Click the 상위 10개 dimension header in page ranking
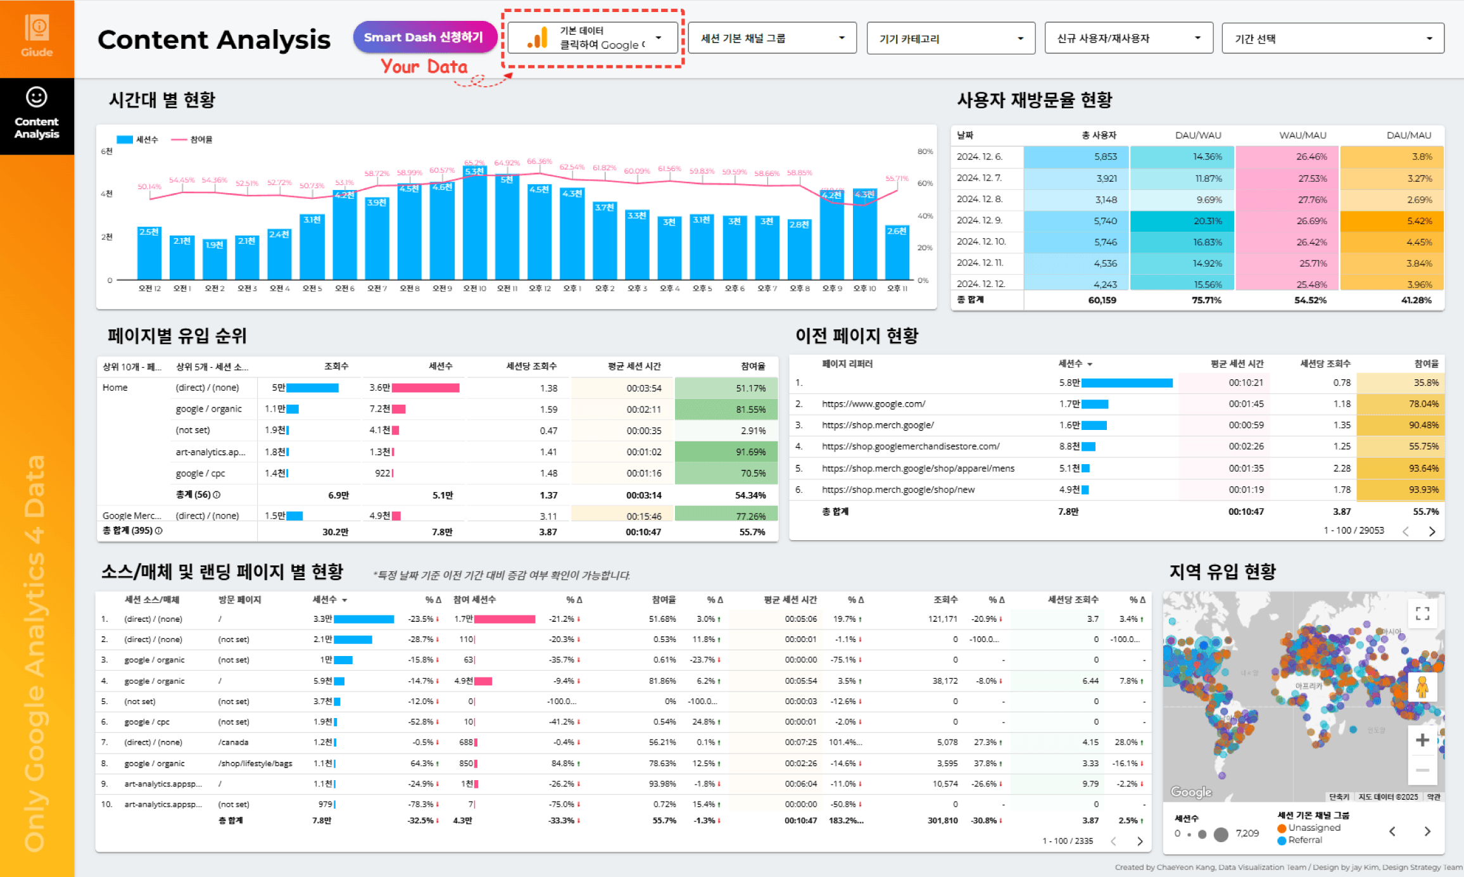This screenshot has height=877, width=1464. pyautogui.click(x=132, y=367)
